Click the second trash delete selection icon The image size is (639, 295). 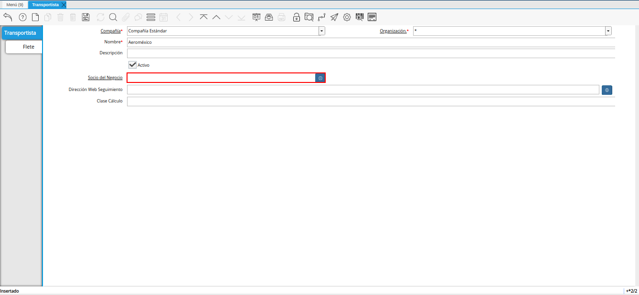pos(73,17)
